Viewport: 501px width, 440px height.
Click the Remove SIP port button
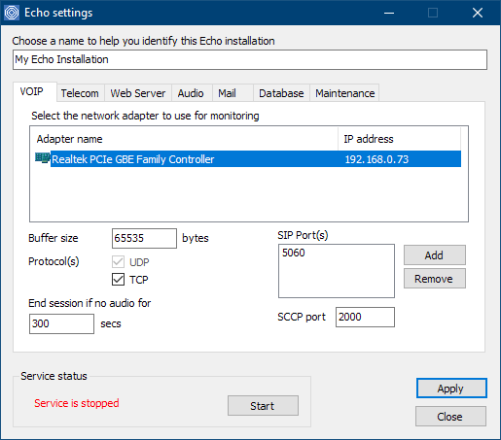click(435, 279)
